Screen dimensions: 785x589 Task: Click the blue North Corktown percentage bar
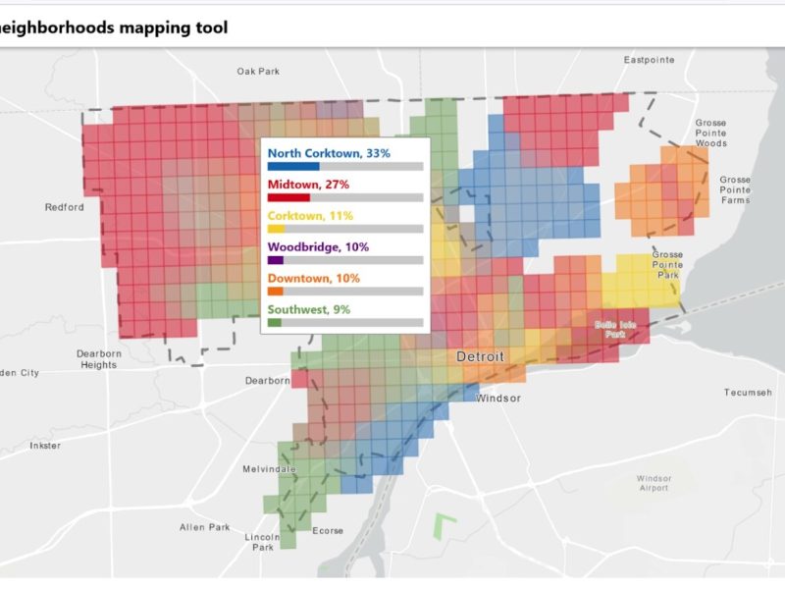[x=292, y=166]
